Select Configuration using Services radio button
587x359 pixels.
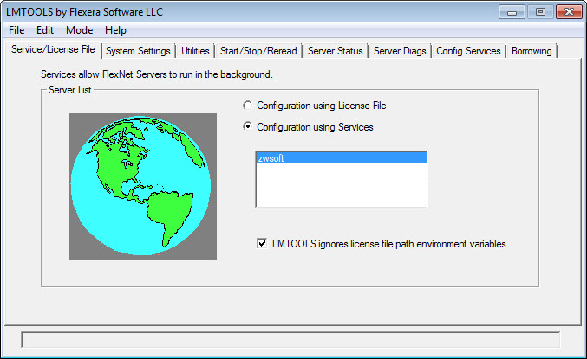[249, 127]
